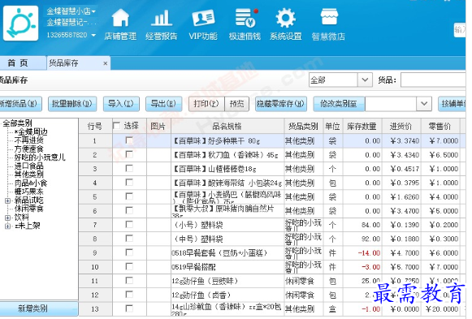Click the 导出 button

click(x=164, y=104)
